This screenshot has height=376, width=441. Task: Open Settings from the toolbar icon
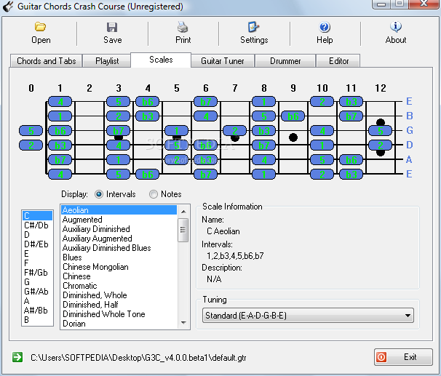(254, 27)
